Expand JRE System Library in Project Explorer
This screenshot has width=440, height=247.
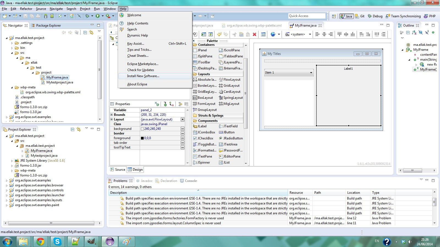12,161
